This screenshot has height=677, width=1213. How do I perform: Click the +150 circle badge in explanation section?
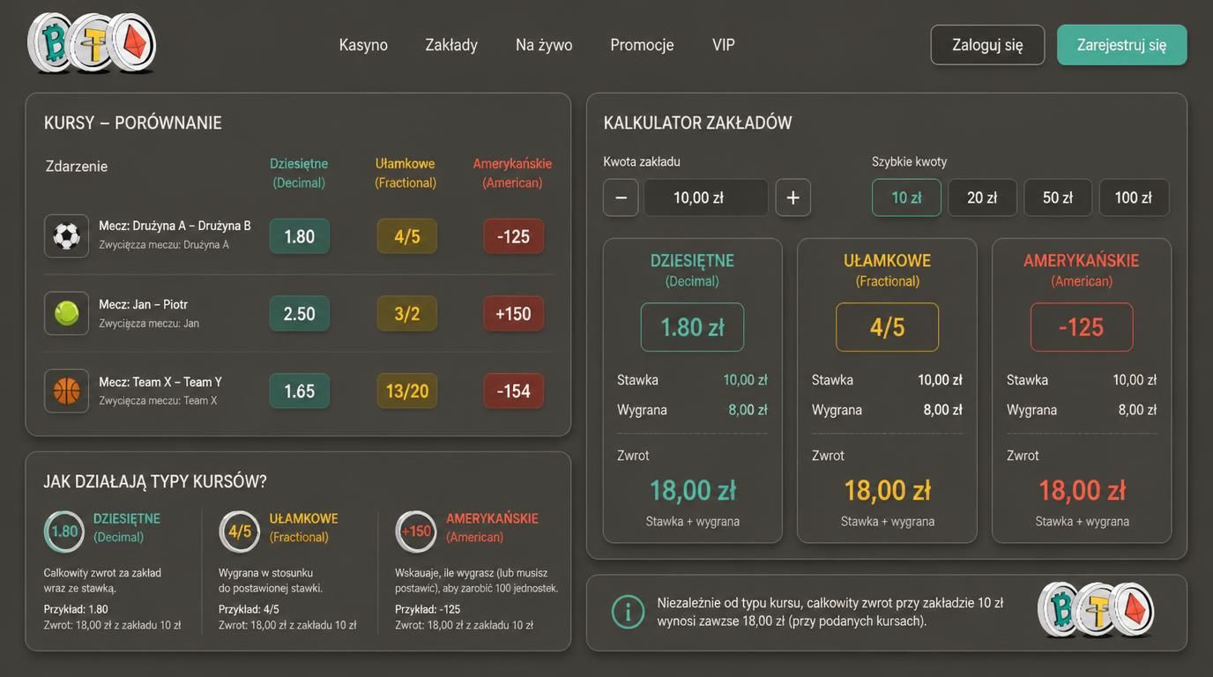[416, 532]
